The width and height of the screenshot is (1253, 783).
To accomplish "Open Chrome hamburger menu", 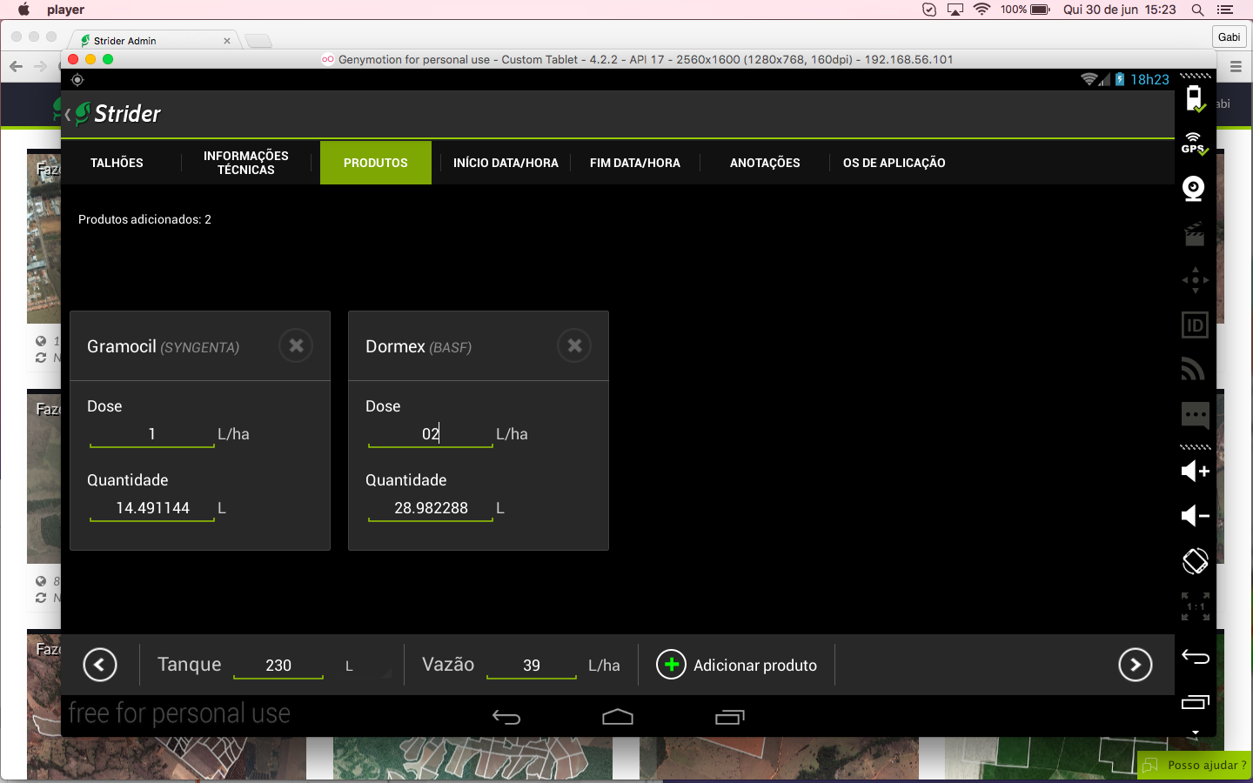I will click(x=1236, y=66).
